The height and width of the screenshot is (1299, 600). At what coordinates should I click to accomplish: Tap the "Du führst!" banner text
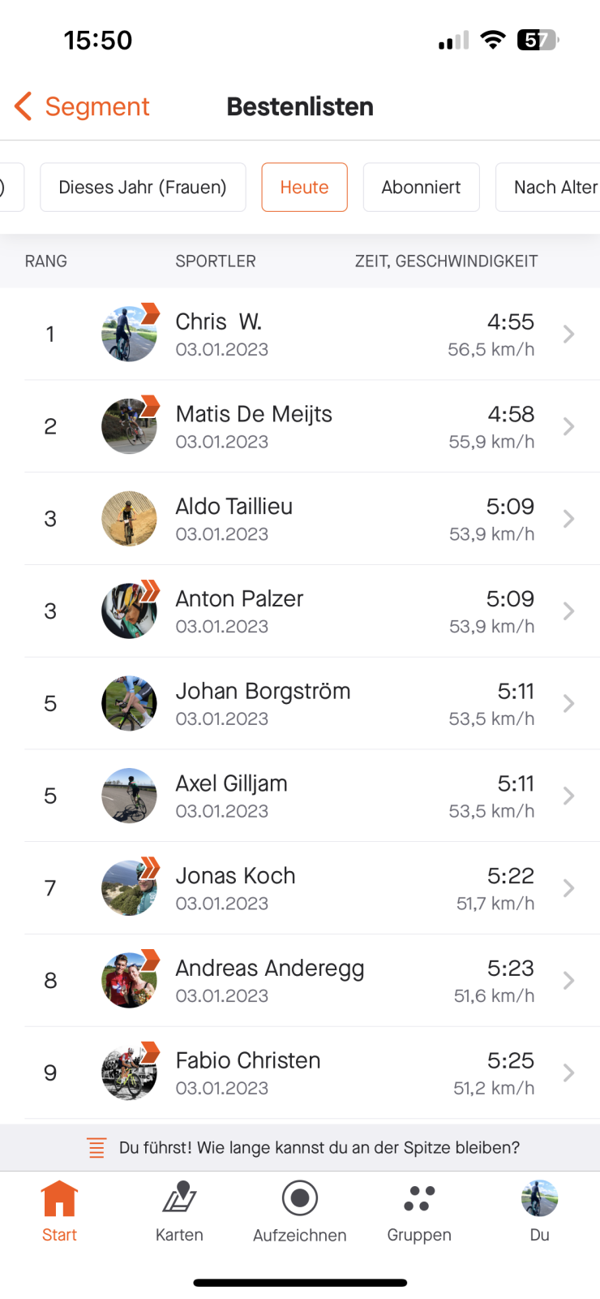click(319, 1148)
